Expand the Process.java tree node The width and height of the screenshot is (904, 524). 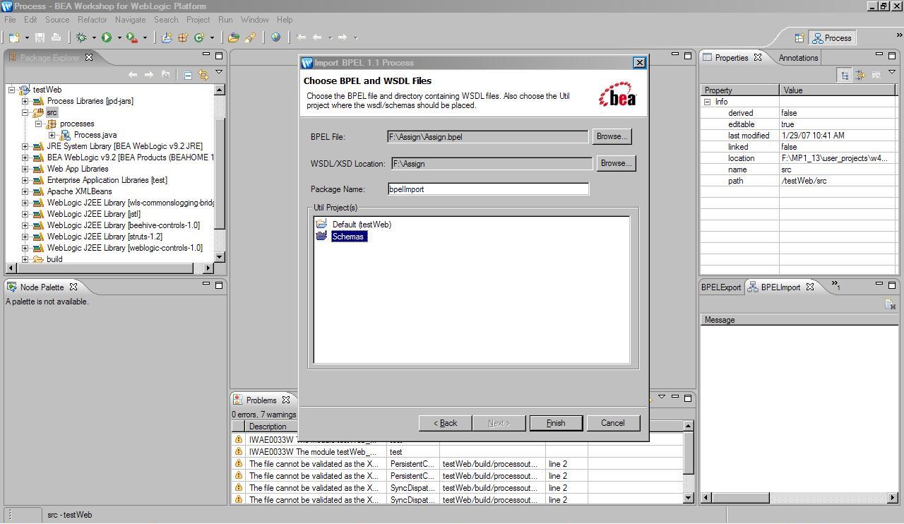[x=52, y=135]
